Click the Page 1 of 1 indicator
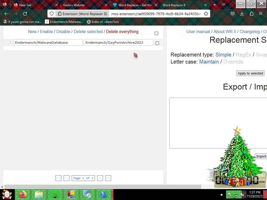 click(x=83, y=178)
